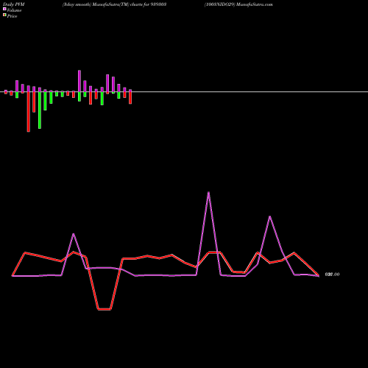Click the Volume legend color swatch
Viewport: 368px width, 368px height.
pyautogui.click(x=4, y=9)
